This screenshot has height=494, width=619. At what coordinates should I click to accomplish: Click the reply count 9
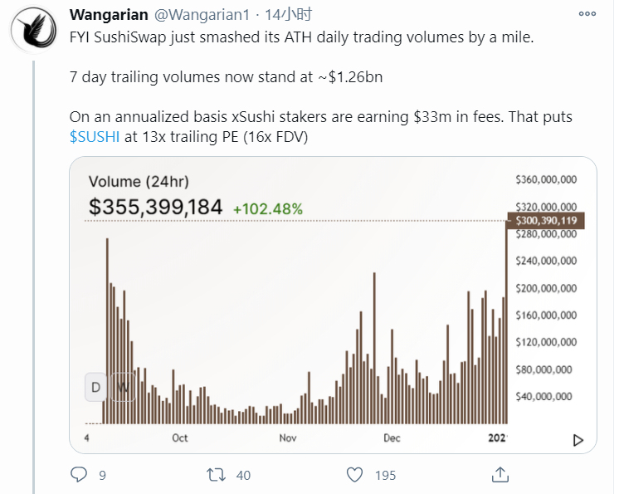[x=102, y=475]
